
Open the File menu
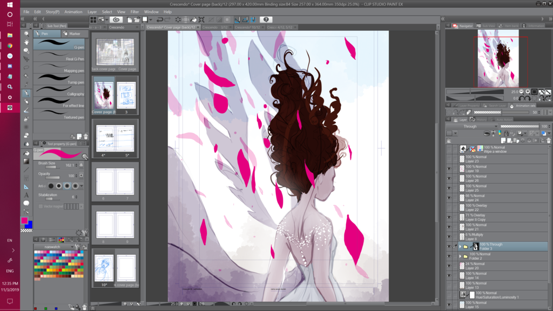coord(26,12)
